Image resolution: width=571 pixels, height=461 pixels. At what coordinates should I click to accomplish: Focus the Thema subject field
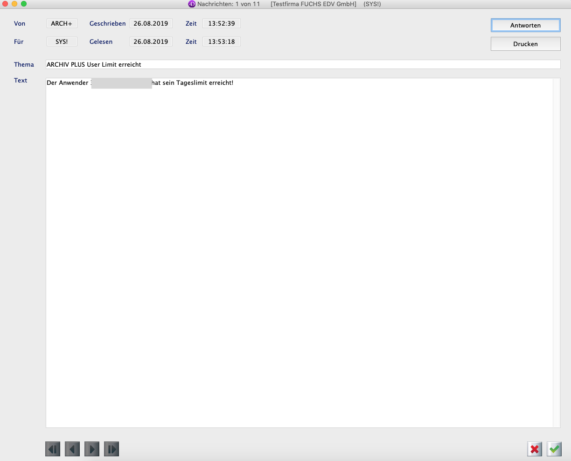(303, 64)
